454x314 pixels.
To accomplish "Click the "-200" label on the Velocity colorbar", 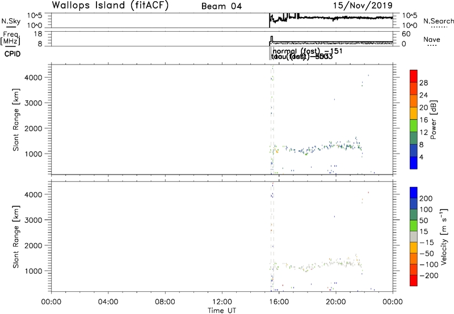I will pyautogui.click(x=428, y=275).
